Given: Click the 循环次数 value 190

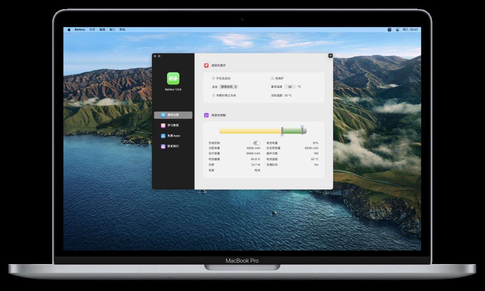Looking at the screenshot, I should point(316,153).
